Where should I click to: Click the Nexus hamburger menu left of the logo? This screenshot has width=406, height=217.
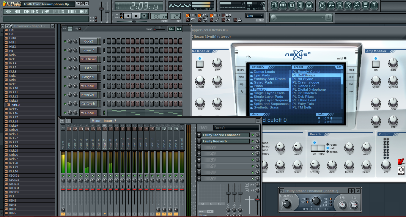[x=236, y=53]
